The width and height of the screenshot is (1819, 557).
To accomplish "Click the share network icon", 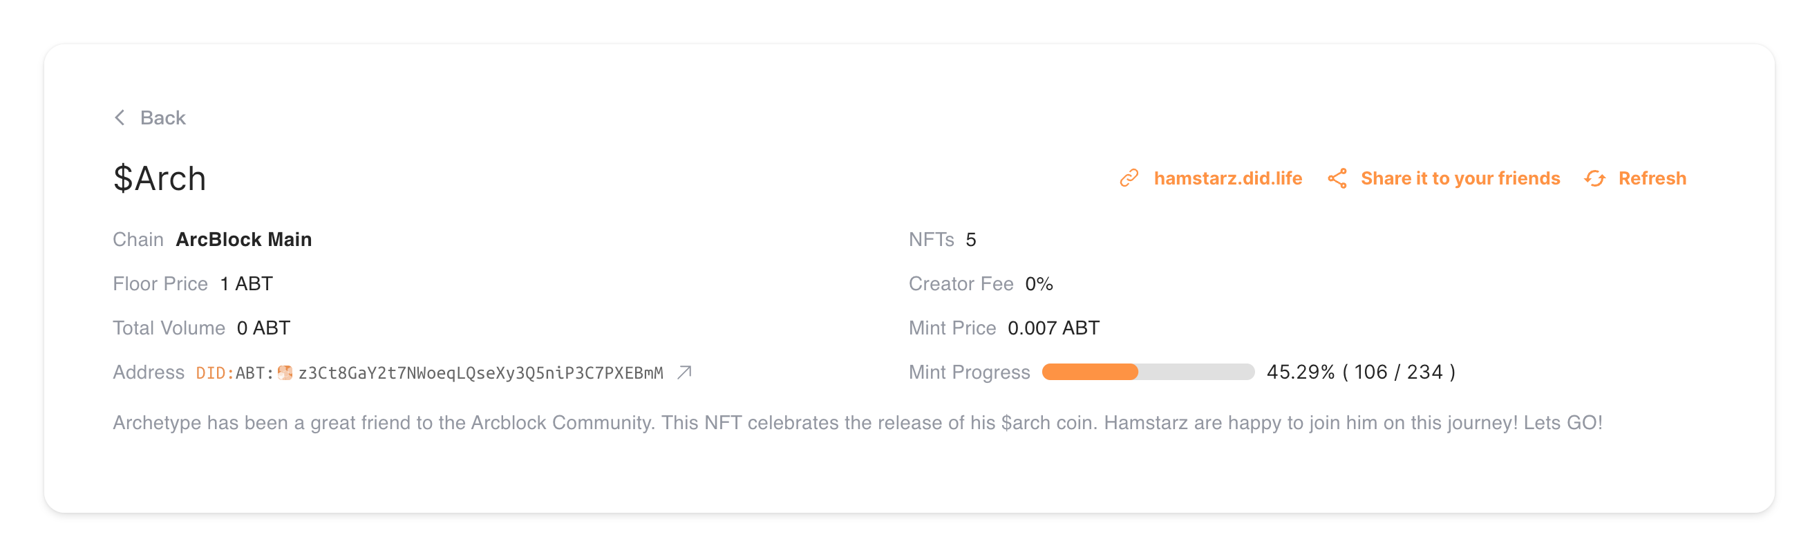I will (x=1337, y=178).
